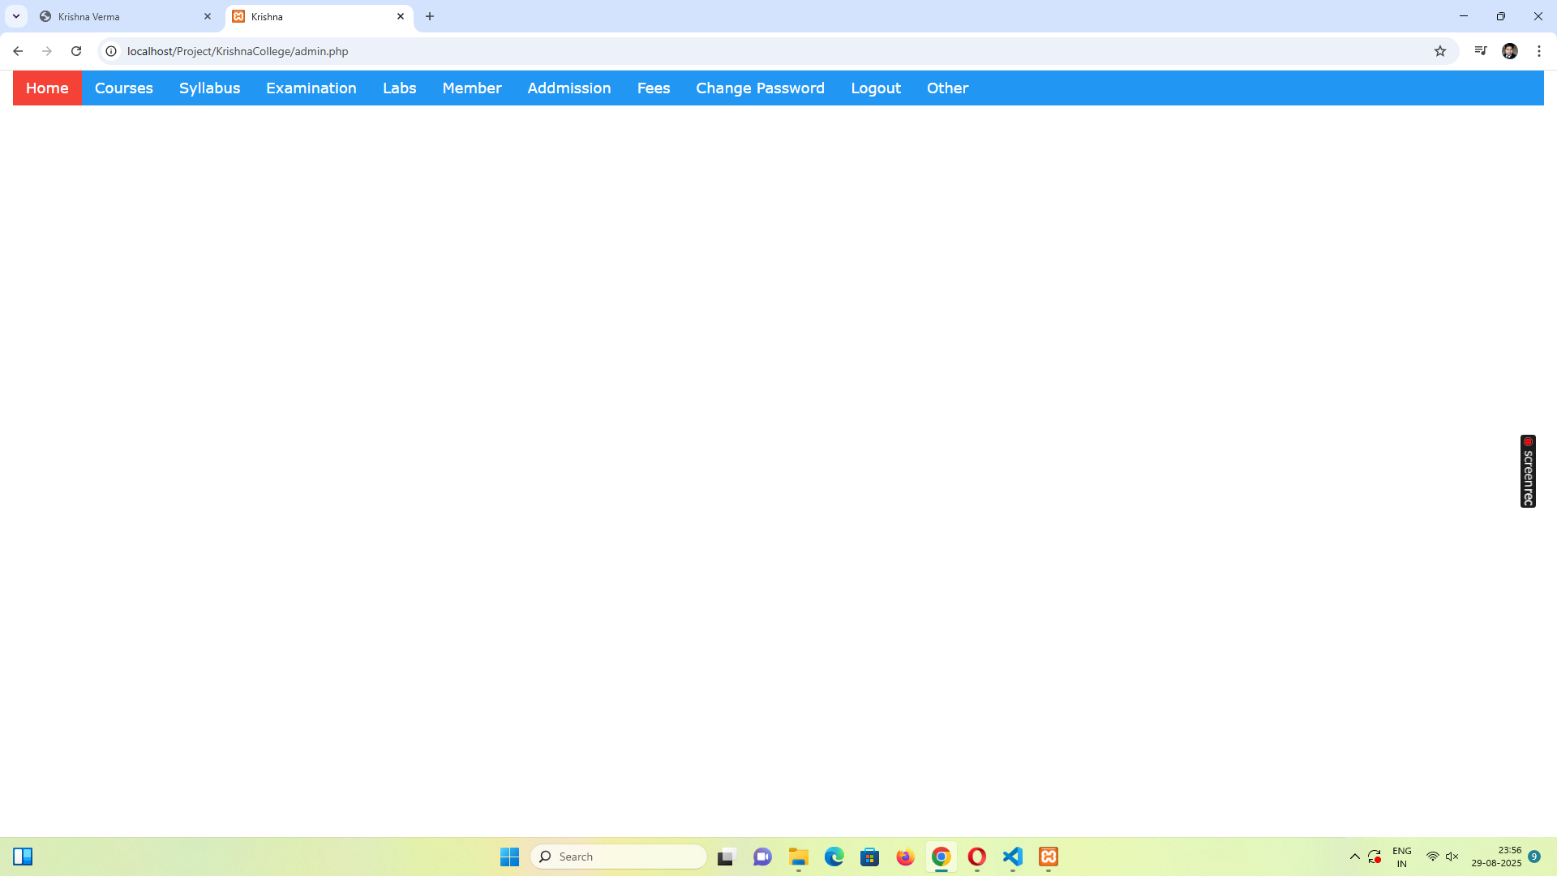This screenshot has width=1557, height=876.
Task: Click the screenrec recorder widget
Action: (1528, 471)
